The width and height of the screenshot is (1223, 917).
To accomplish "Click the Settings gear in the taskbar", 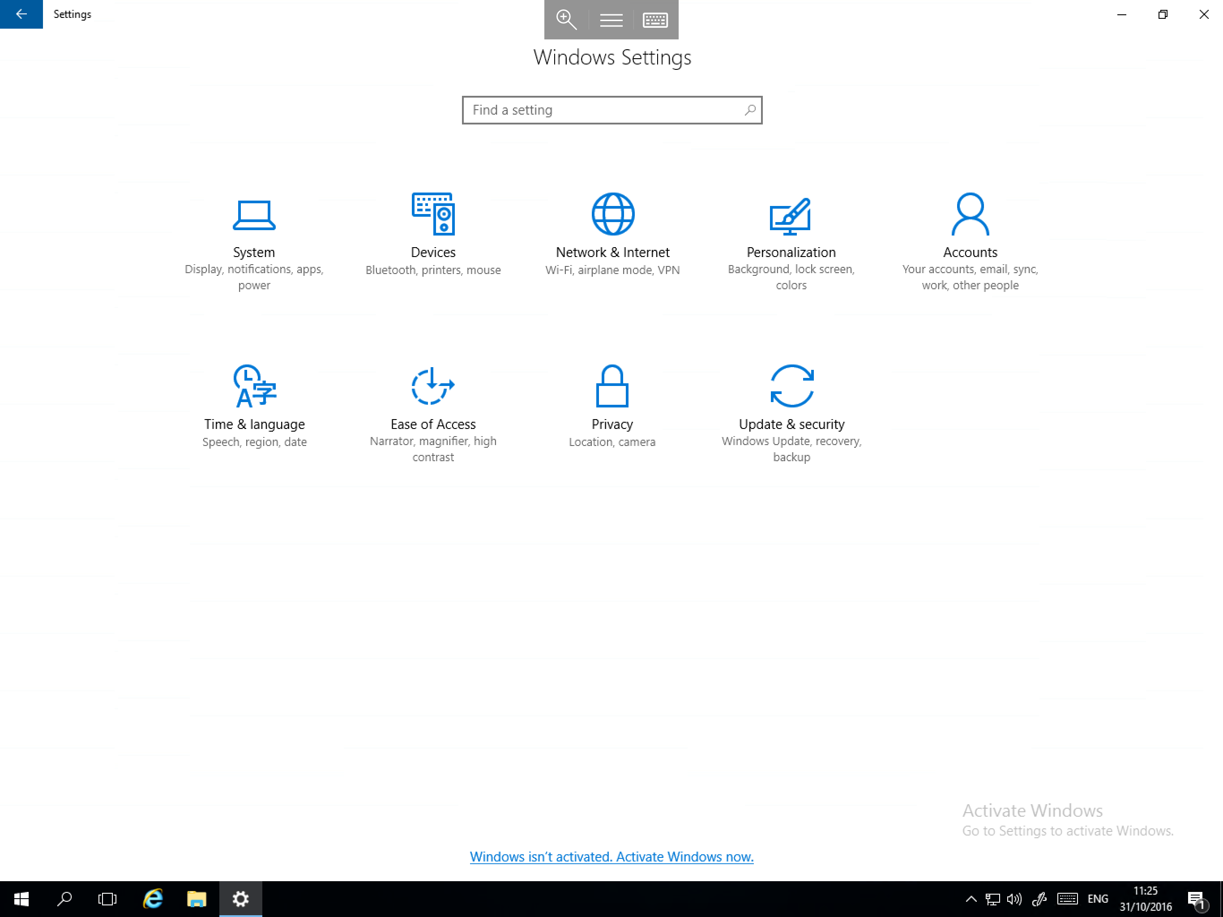I will tap(240, 899).
